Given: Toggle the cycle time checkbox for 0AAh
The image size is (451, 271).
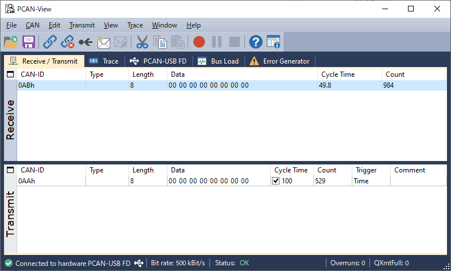Looking at the screenshot, I should 276,181.
